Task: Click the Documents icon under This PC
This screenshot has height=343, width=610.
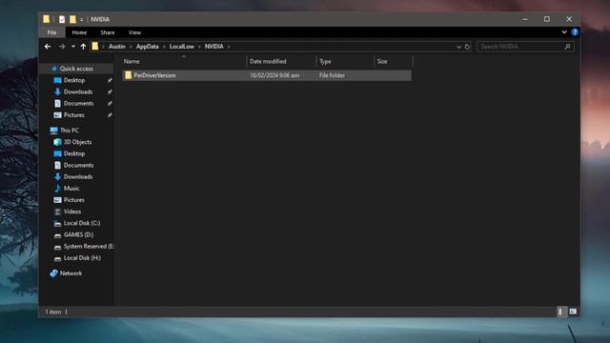Action: [57, 165]
